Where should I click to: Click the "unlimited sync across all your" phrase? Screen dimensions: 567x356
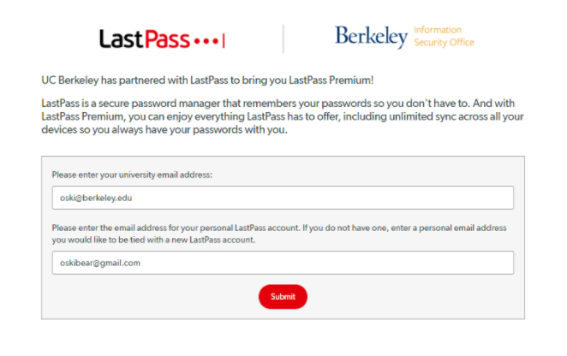[x=457, y=116]
